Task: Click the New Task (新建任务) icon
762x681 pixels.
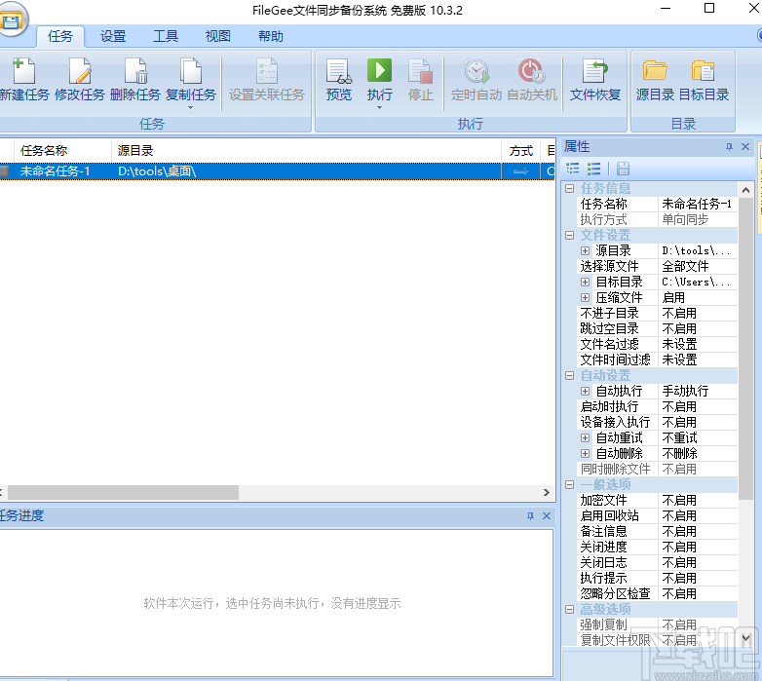Action: tap(23, 71)
